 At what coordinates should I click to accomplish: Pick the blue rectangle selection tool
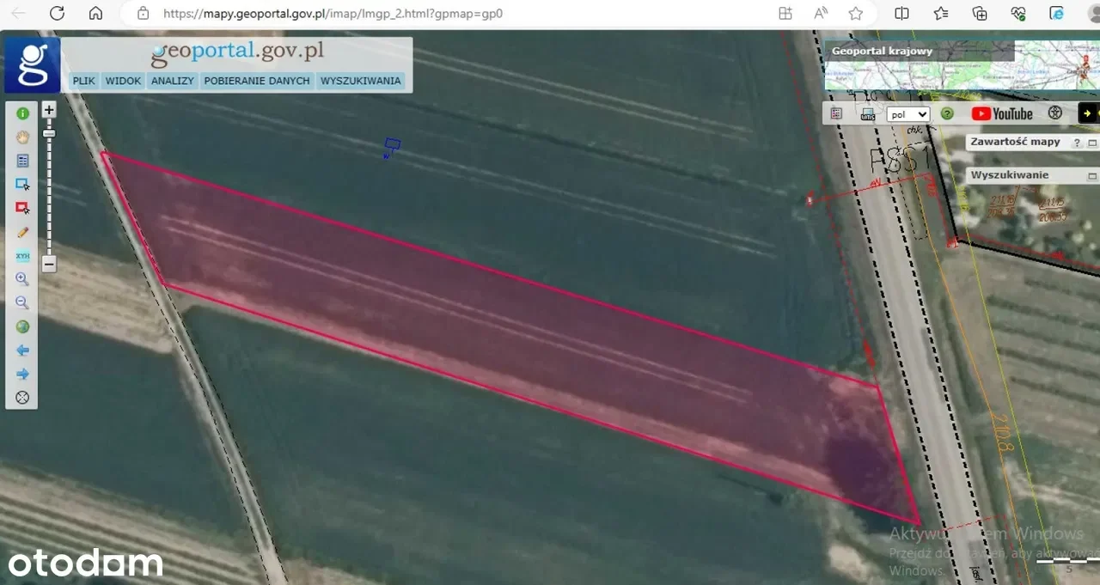[23, 184]
